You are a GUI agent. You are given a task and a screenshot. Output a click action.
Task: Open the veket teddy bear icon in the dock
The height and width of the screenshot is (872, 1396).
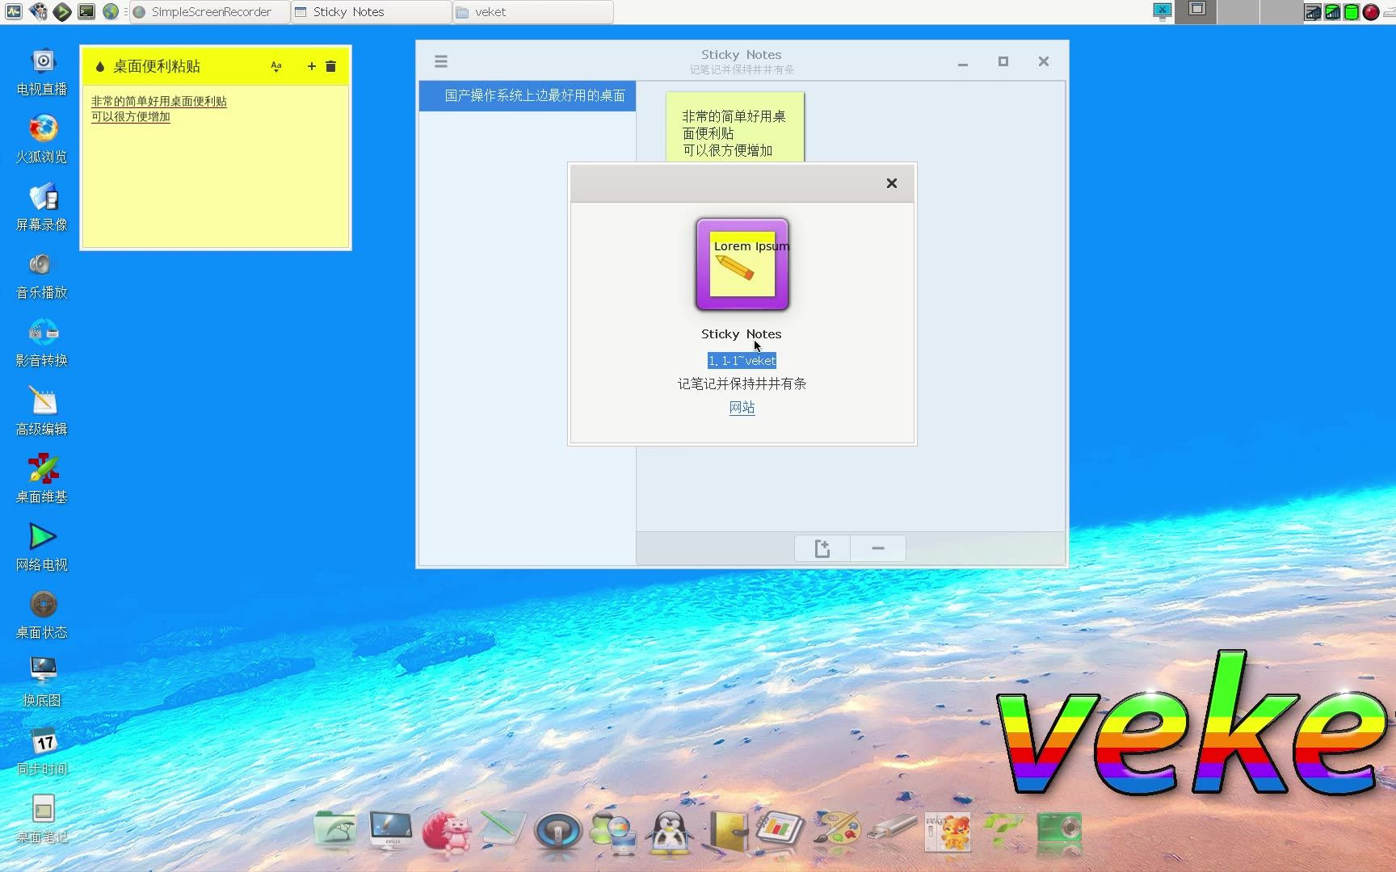(x=948, y=832)
